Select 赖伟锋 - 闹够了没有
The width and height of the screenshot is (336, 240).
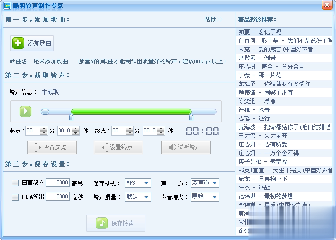tap(284, 93)
